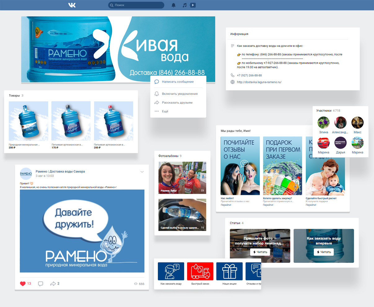Click 'Перейти!' under 'Нас любят!'
The image size is (374, 307).
coord(226,205)
